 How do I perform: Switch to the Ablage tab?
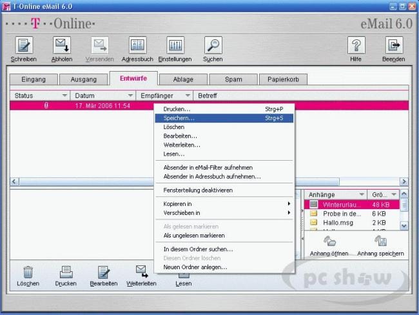tap(183, 79)
